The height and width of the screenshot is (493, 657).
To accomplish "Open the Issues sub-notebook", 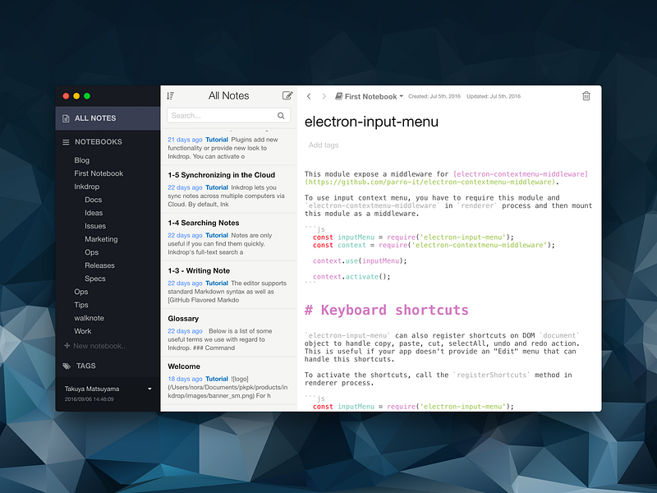I will point(95,226).
